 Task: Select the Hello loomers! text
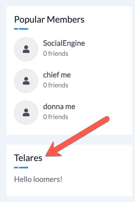[38, 179]
